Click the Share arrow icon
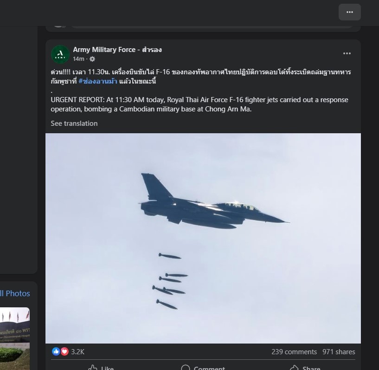This screenshot has height=370, width=379. pos(294,368)
